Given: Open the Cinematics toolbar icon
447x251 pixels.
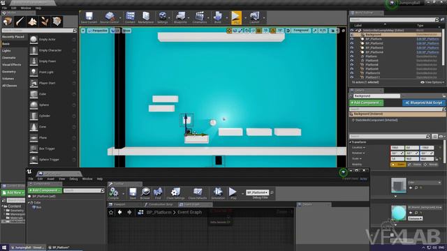Looking at the screenshot, I should tap(200, 17).
